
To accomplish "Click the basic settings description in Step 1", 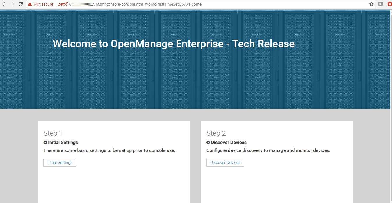I will pos(109,150).
